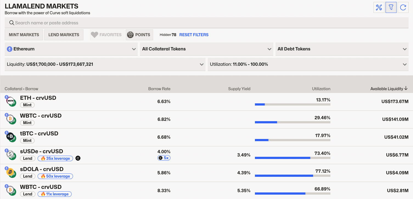413x199 pixels.
Task: Sort by Borrow Rate column
Action: click(159, 89)
